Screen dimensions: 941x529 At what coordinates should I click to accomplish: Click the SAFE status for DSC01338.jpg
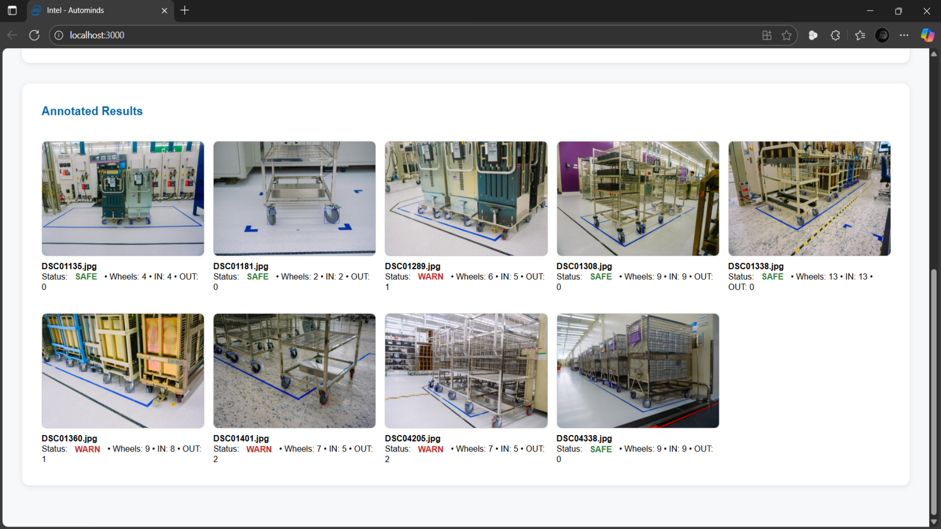pos(773,277)
